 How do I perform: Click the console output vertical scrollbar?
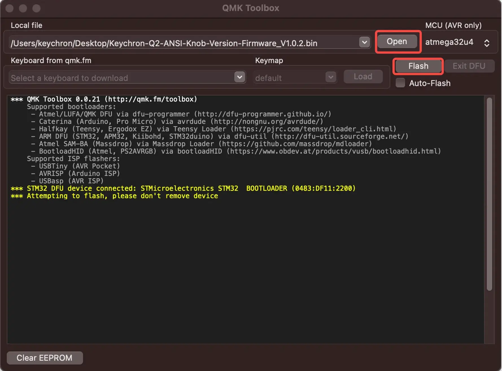point(489,194)
